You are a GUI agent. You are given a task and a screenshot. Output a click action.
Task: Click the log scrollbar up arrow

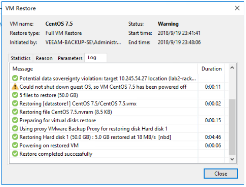point(232,68)
